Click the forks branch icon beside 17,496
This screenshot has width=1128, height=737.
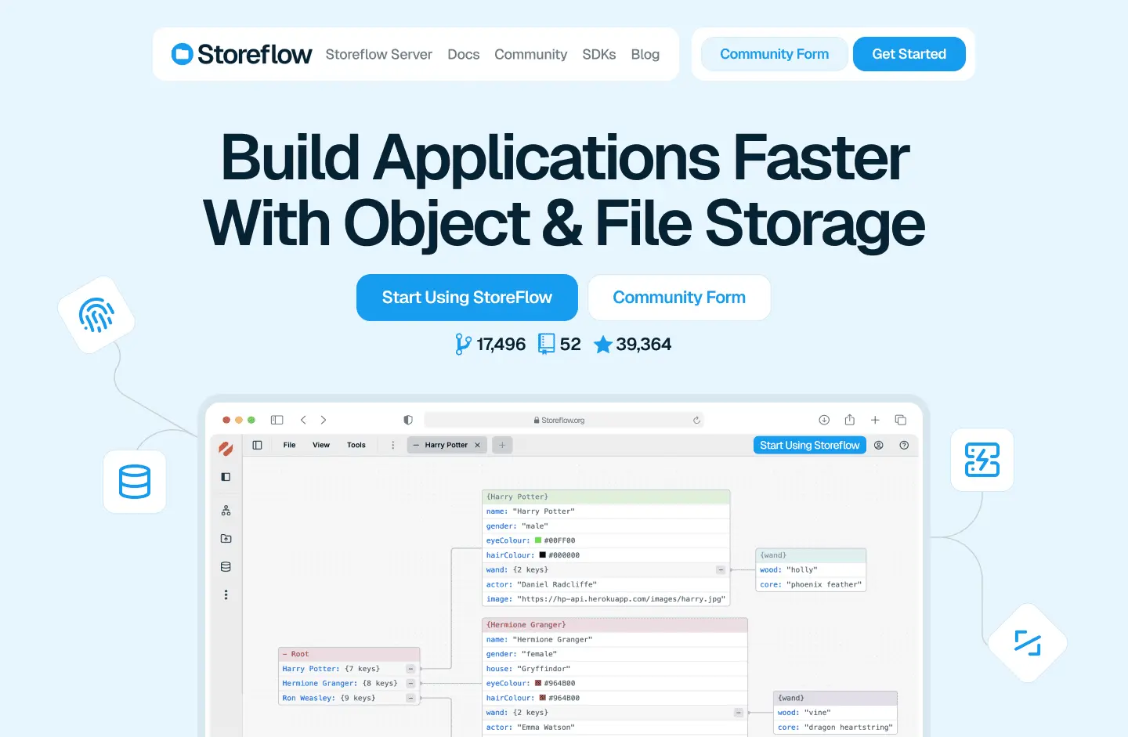coord(463,344)
